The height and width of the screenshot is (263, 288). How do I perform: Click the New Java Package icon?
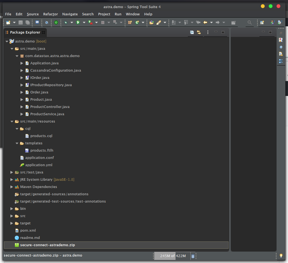click(x=130, y=22)
